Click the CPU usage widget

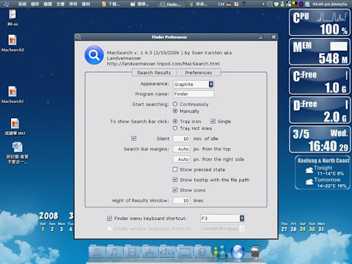coord(320,23)
